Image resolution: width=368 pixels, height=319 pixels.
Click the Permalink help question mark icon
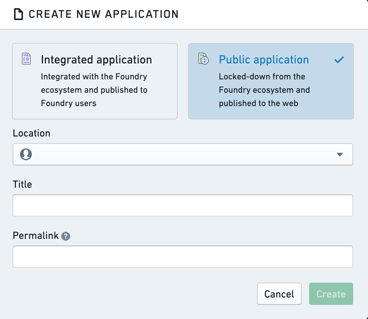point(66,236)
